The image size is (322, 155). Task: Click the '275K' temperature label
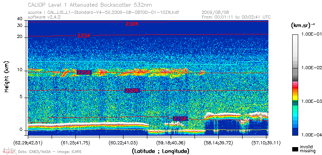[180, 119]
